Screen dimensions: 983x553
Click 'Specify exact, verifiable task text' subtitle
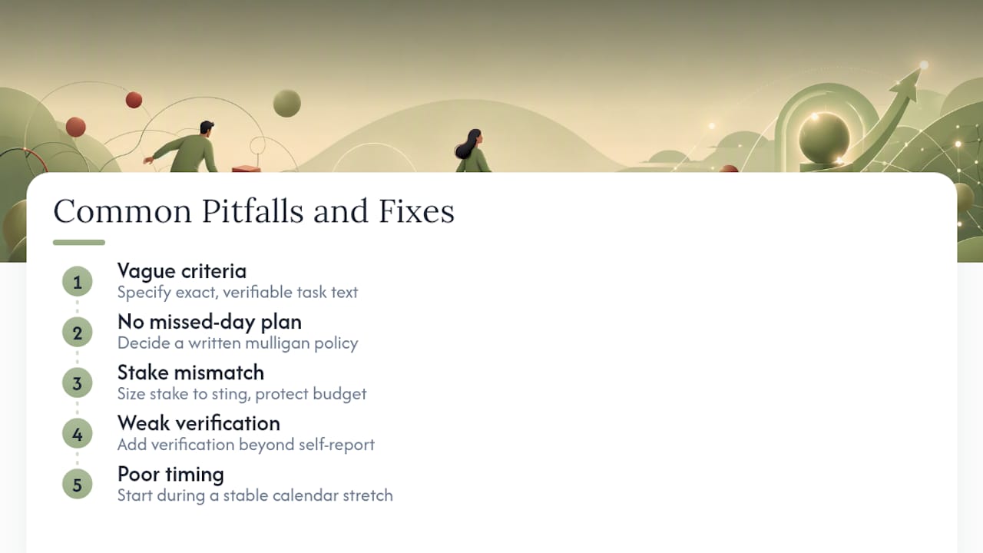click(x=237, y=292)
